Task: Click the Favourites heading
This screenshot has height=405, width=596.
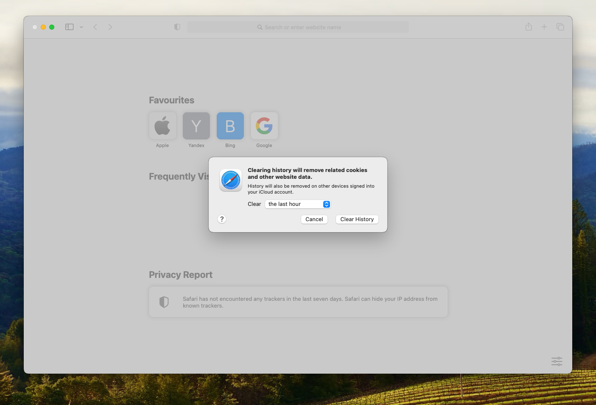Action: pos(171,100)
